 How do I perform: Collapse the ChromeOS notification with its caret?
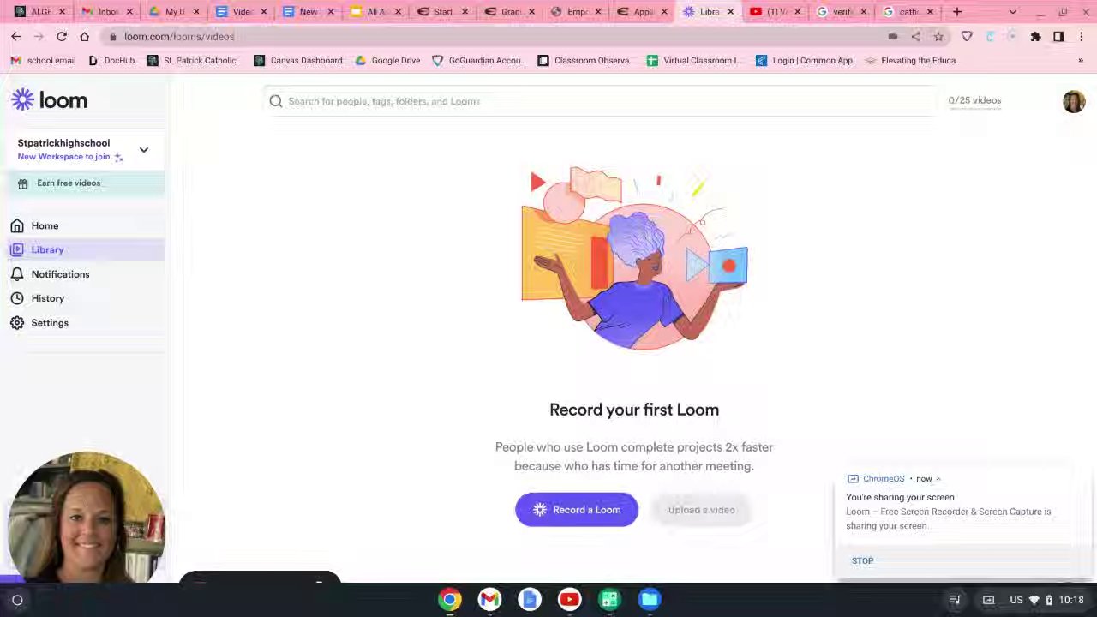(x=938, y=479)
